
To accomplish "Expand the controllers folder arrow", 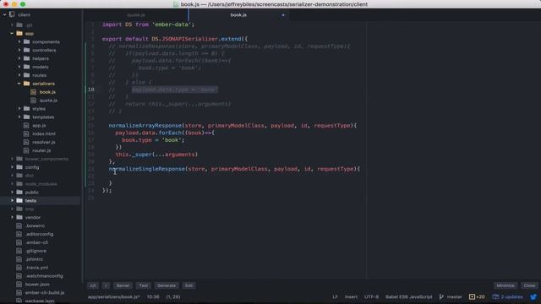I will (x=19, y=50).
